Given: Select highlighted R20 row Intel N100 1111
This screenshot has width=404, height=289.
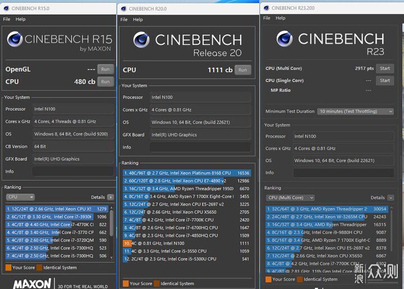Looking at the screenshot, I should (186, 243).
